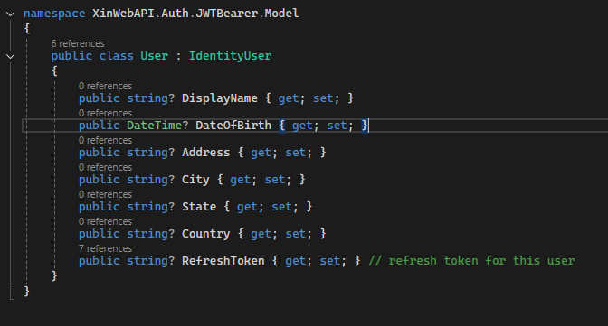Screen dimensions: 608x326
Task: Click the string? type of the City property
Action: (150, 180)
